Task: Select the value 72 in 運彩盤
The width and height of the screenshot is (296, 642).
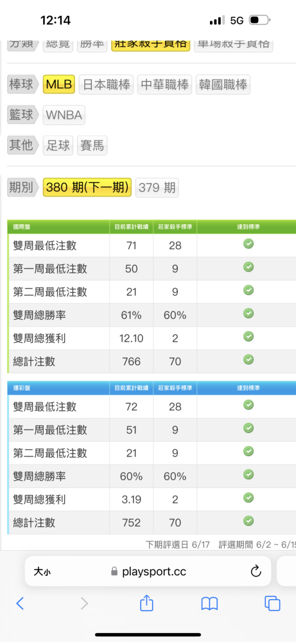Action: [132, 407]
